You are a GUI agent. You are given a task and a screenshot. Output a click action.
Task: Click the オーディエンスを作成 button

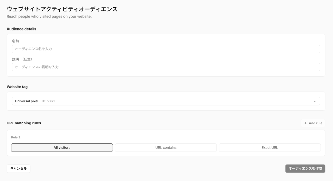(x=305, y=169)
